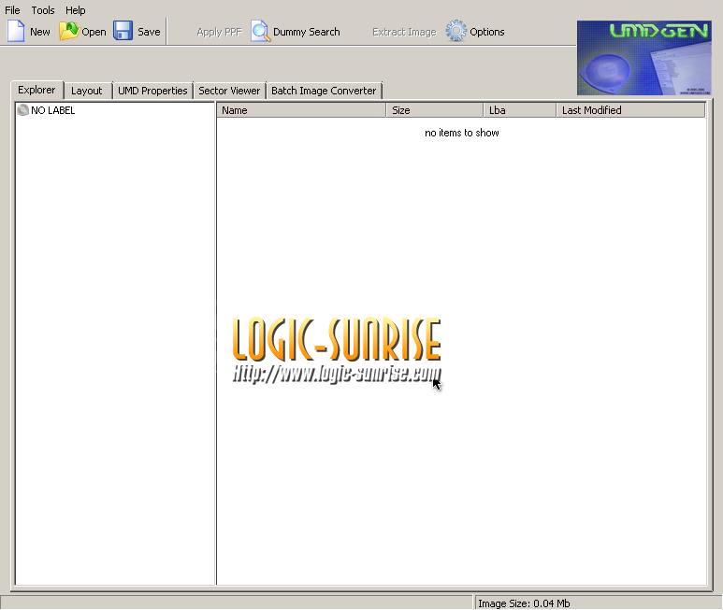Click the Save button label
This screenshot has width=723, height=610.
click(x=149, y=32)
